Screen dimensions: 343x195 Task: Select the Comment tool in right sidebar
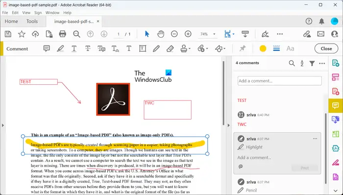[335, 106]
